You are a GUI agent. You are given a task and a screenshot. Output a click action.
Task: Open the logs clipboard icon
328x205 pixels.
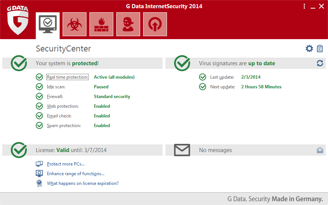pyautogui.click(x=320, y=48)
